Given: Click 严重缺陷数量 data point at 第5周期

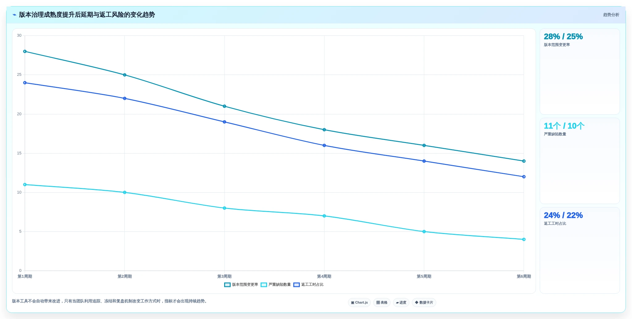Looking at the screenshot, I should coord(424,232).
